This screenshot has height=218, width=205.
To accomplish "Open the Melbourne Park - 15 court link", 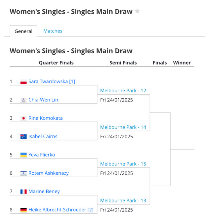I will pyautogui.click(x=123, y=164).
